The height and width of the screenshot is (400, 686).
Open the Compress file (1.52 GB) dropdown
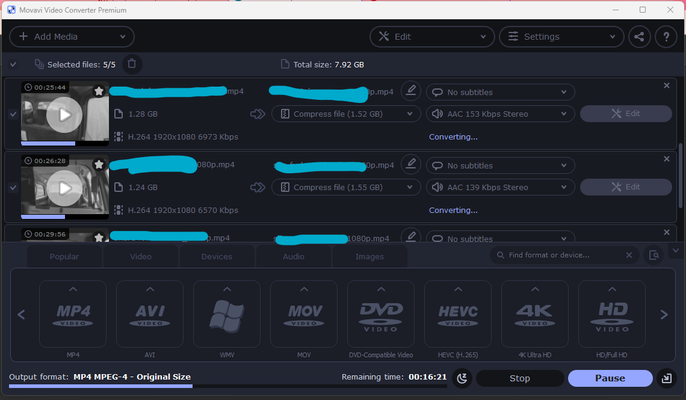346,114
